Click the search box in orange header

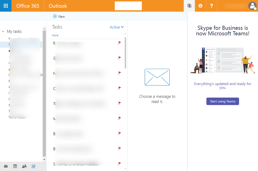click(128, 6)
